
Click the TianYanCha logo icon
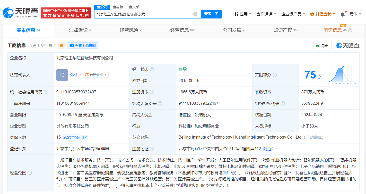click(8, 13)
